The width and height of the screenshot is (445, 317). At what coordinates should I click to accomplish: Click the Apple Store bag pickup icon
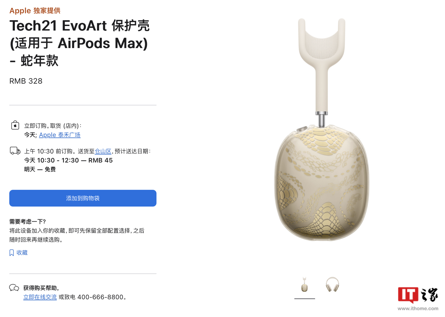click(15, 125)
